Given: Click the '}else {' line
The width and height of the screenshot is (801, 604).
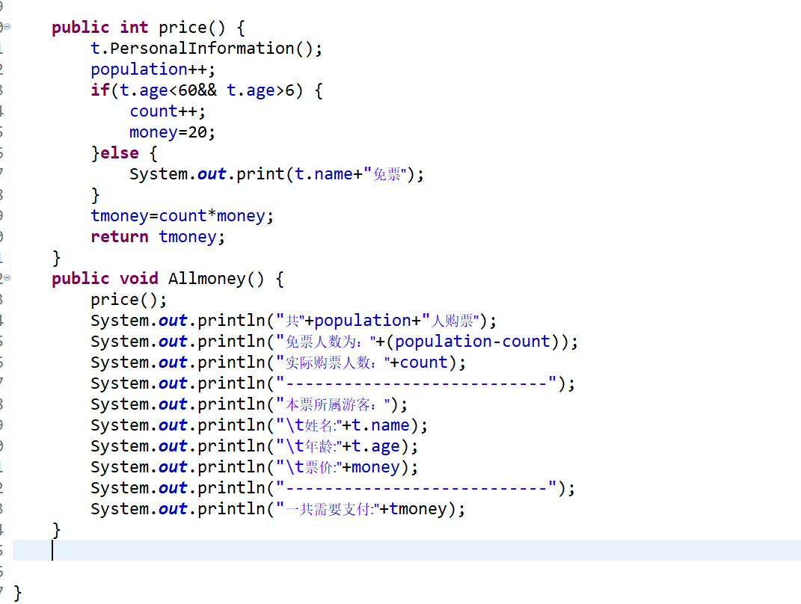Looking at the screenshot, I should (124, 153).
